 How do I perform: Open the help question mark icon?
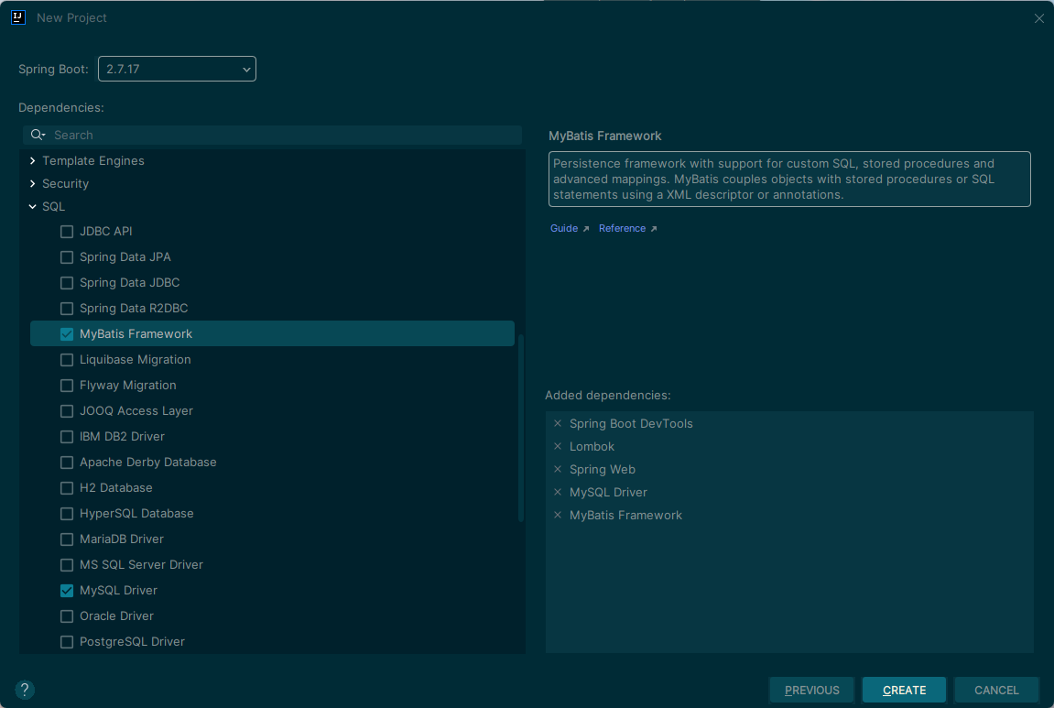coord(24,689)
